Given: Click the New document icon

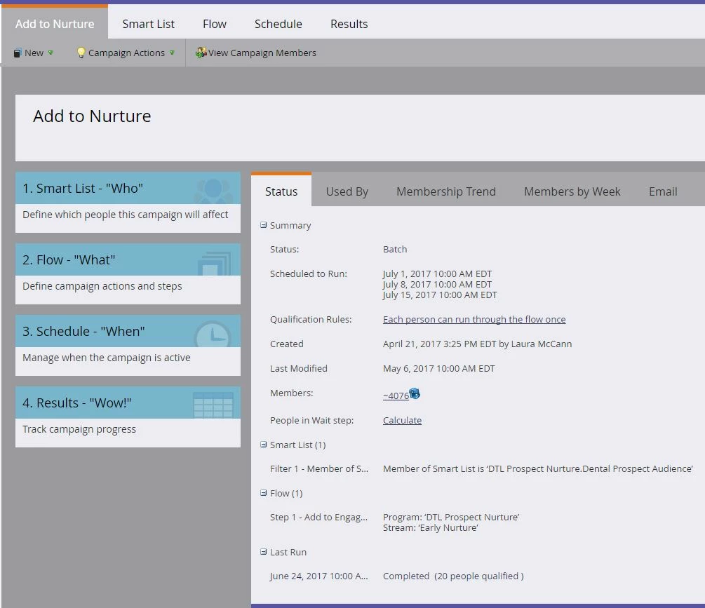Looking at the screenshot, I should coord(17,53).
